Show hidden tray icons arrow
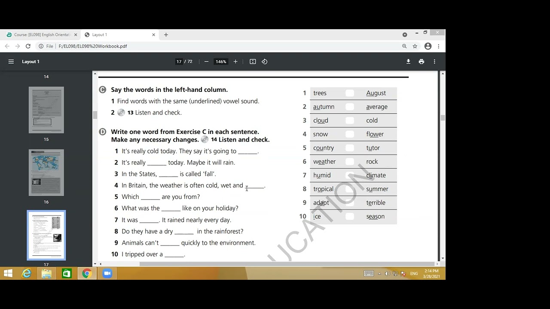Viewport: 550px width, 309px height. point(379,273)
